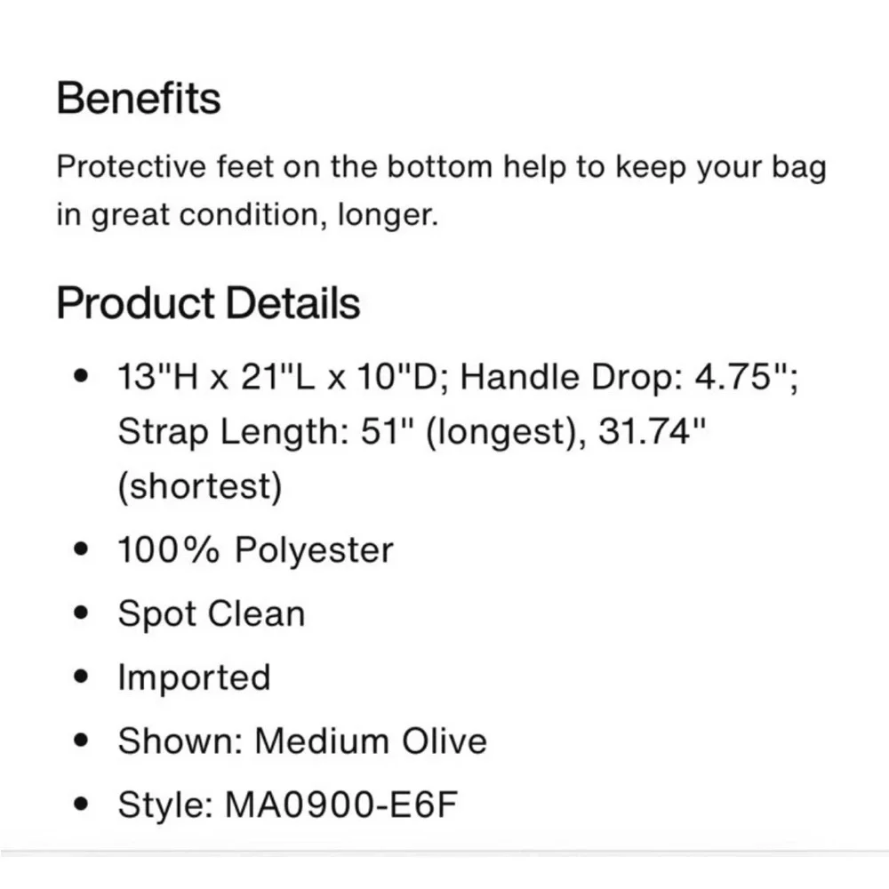The width and height of the screenshot is (889, 889).
Task: Click bullet point beside the dimensions line
Action: click(x=82, y=379)
